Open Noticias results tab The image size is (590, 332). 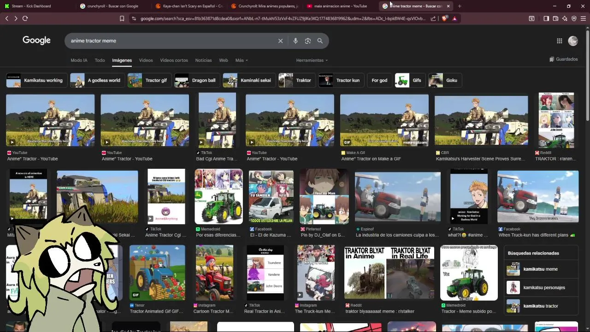pyautogui.click(x=203, y=60)
